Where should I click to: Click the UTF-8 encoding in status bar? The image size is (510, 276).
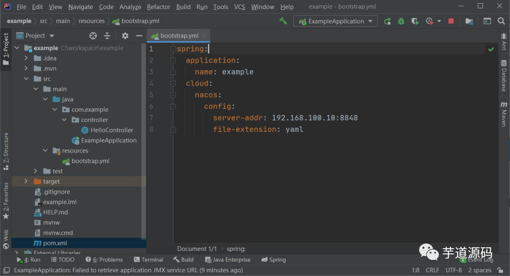pyautogui.click(x=453, y=270)
